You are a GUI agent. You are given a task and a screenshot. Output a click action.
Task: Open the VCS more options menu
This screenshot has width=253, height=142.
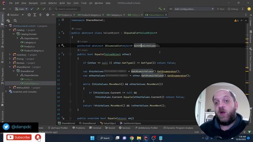[x=50, y=9]
